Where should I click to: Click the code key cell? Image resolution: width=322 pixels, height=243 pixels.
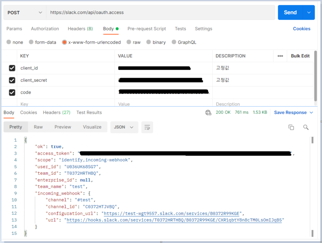tap(66, 92)
